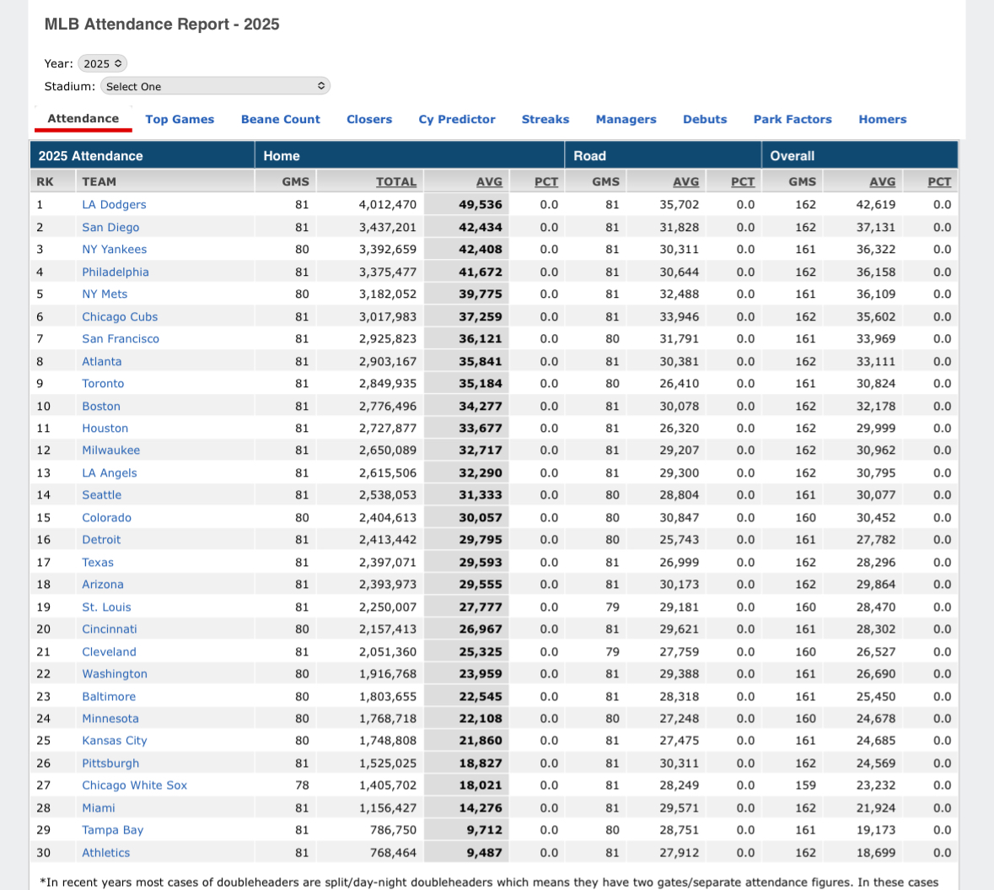Image resolution: width=994 pixels, height=890 pixels.
Task: Open the Athletics team link
Action: click(105, 852)
